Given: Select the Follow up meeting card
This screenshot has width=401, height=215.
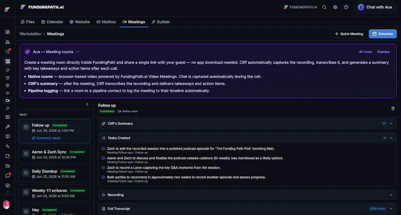Looking at the screenshot, I should pyautogui.click(x=55, y=131).
